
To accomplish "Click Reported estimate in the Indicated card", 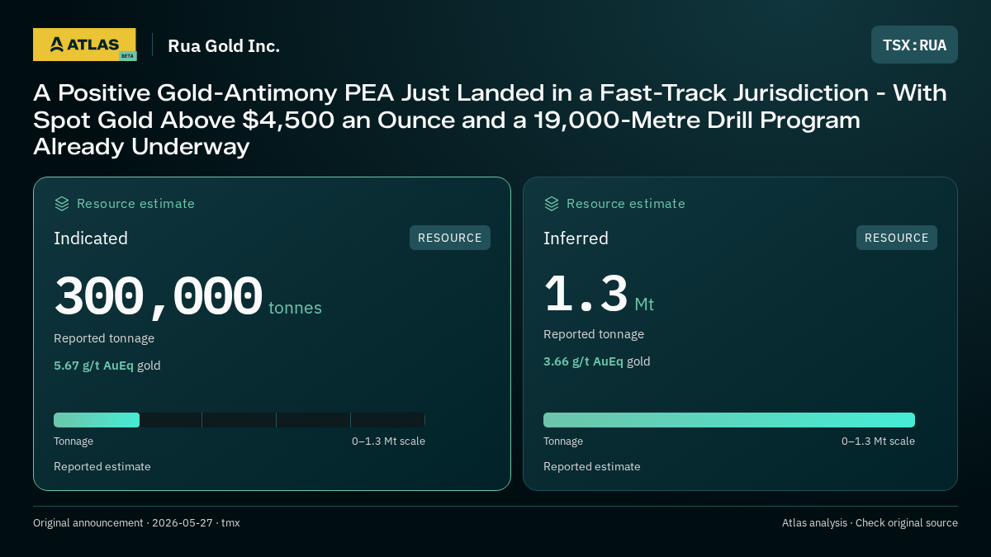I will pyautogui.click(x=102, y=467).
